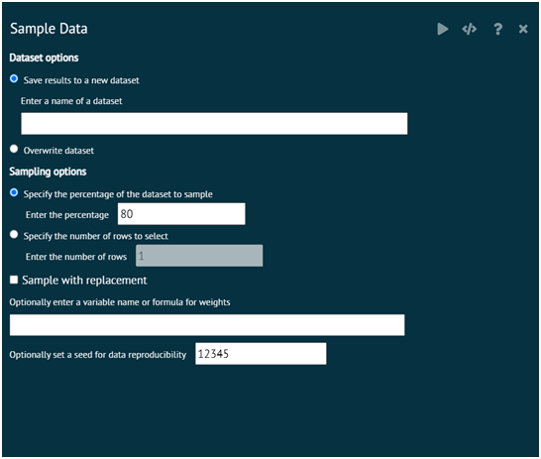Viewport: 541px width, 459px height.
Task: Click the Sample Data dialog title
Action: tap(49, 29)
